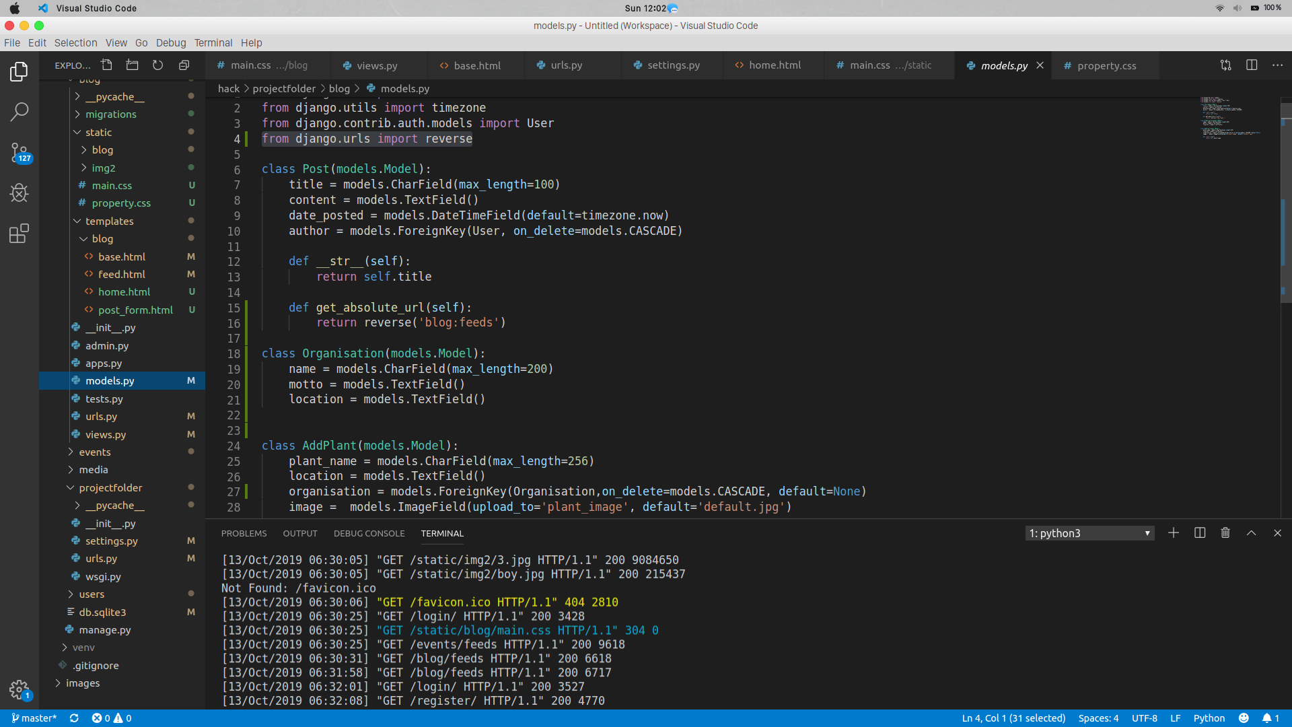Click New File icon in explorer header
Image resolution: width=1292 pixels, height=727 pixels.
click(106, 65)
